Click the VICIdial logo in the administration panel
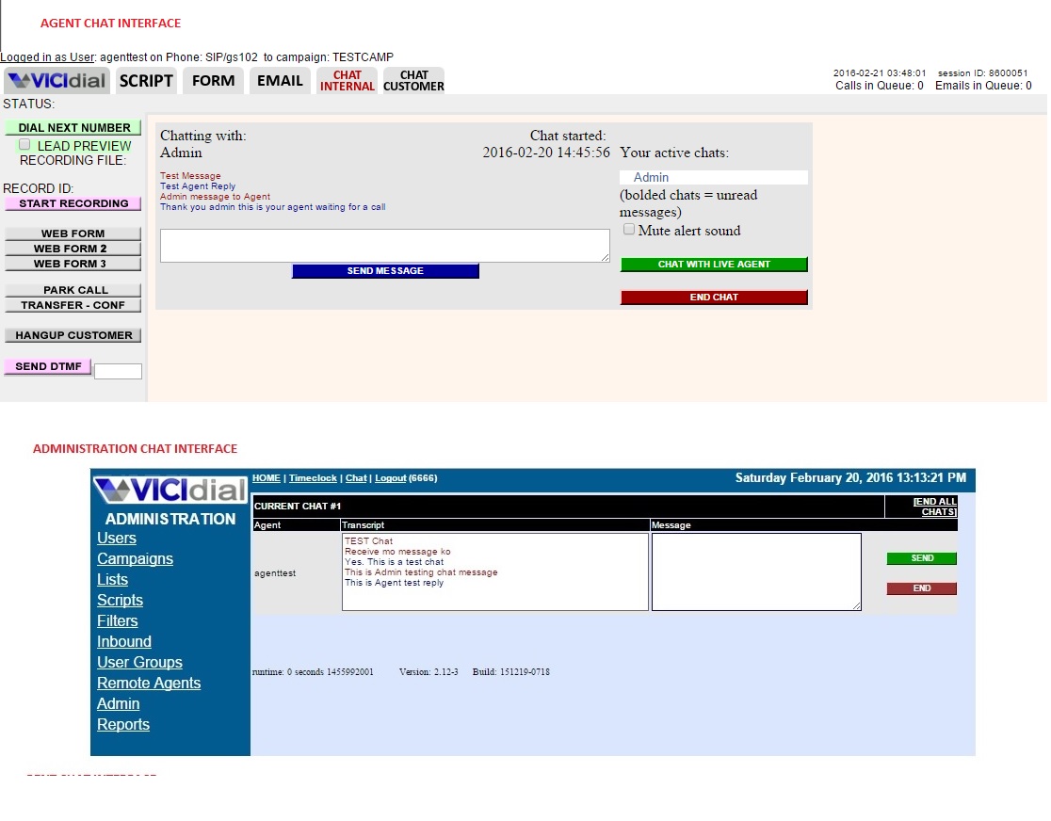This screenshot has width=1051, height=821. 170,490
